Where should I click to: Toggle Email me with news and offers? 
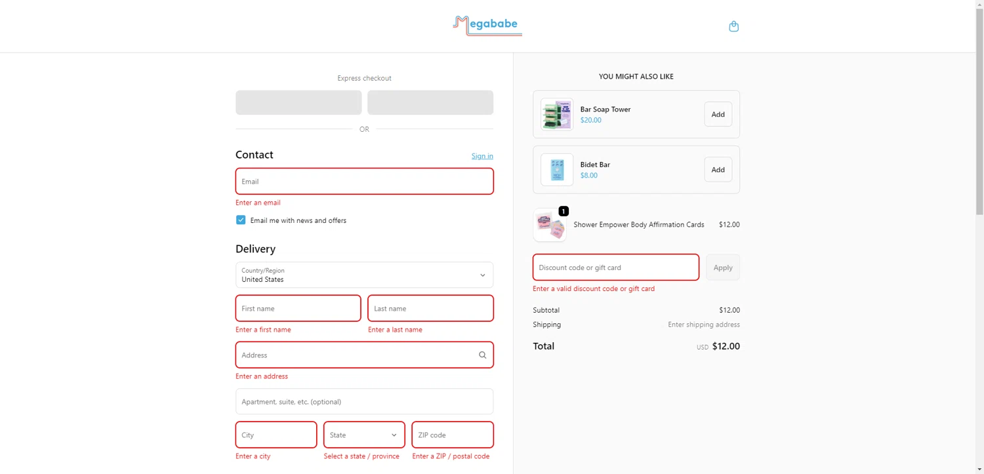pyautogui.click(x=241, y=220)
